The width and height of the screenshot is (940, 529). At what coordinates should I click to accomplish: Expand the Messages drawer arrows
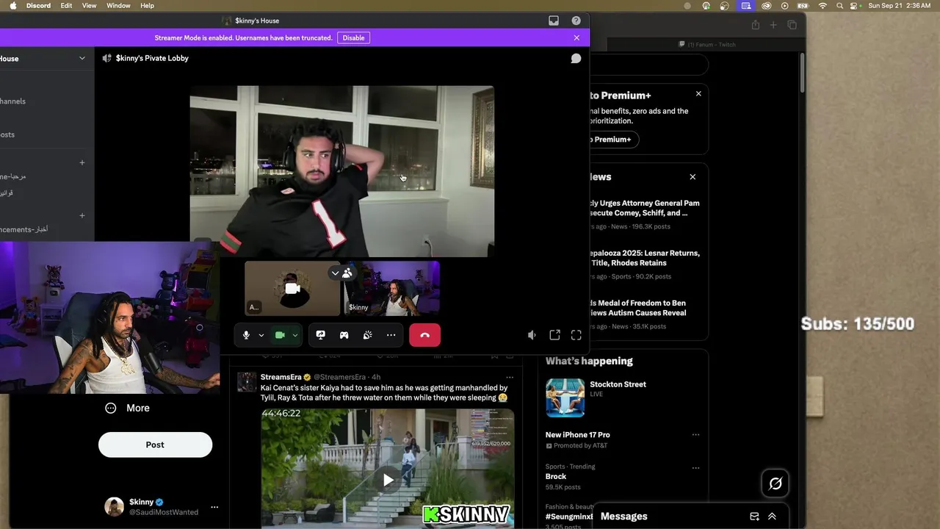click(x=772, y=517)
